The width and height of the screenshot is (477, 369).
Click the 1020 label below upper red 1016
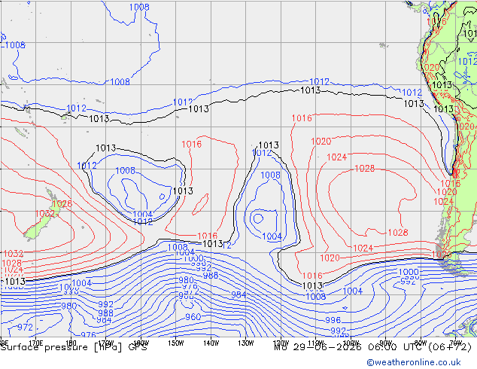pyautogui.click(x=321, y=142)
